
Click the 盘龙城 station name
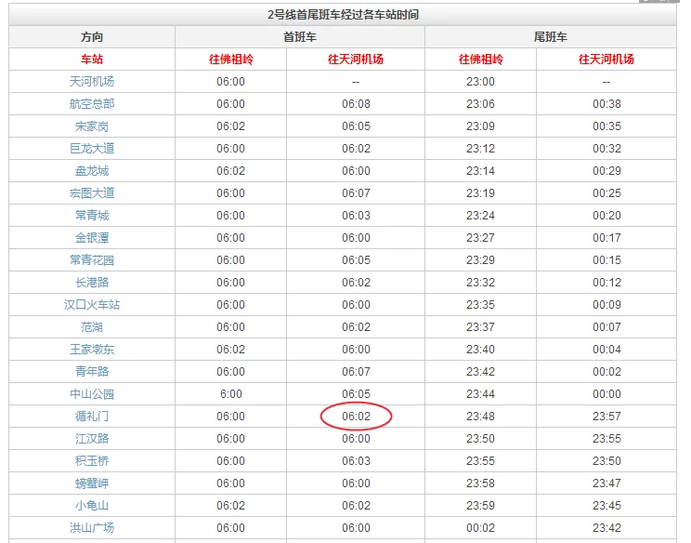(92, 171)
